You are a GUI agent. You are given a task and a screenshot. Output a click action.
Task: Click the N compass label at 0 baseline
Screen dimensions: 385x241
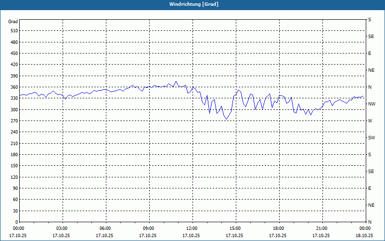click(370, 222)
